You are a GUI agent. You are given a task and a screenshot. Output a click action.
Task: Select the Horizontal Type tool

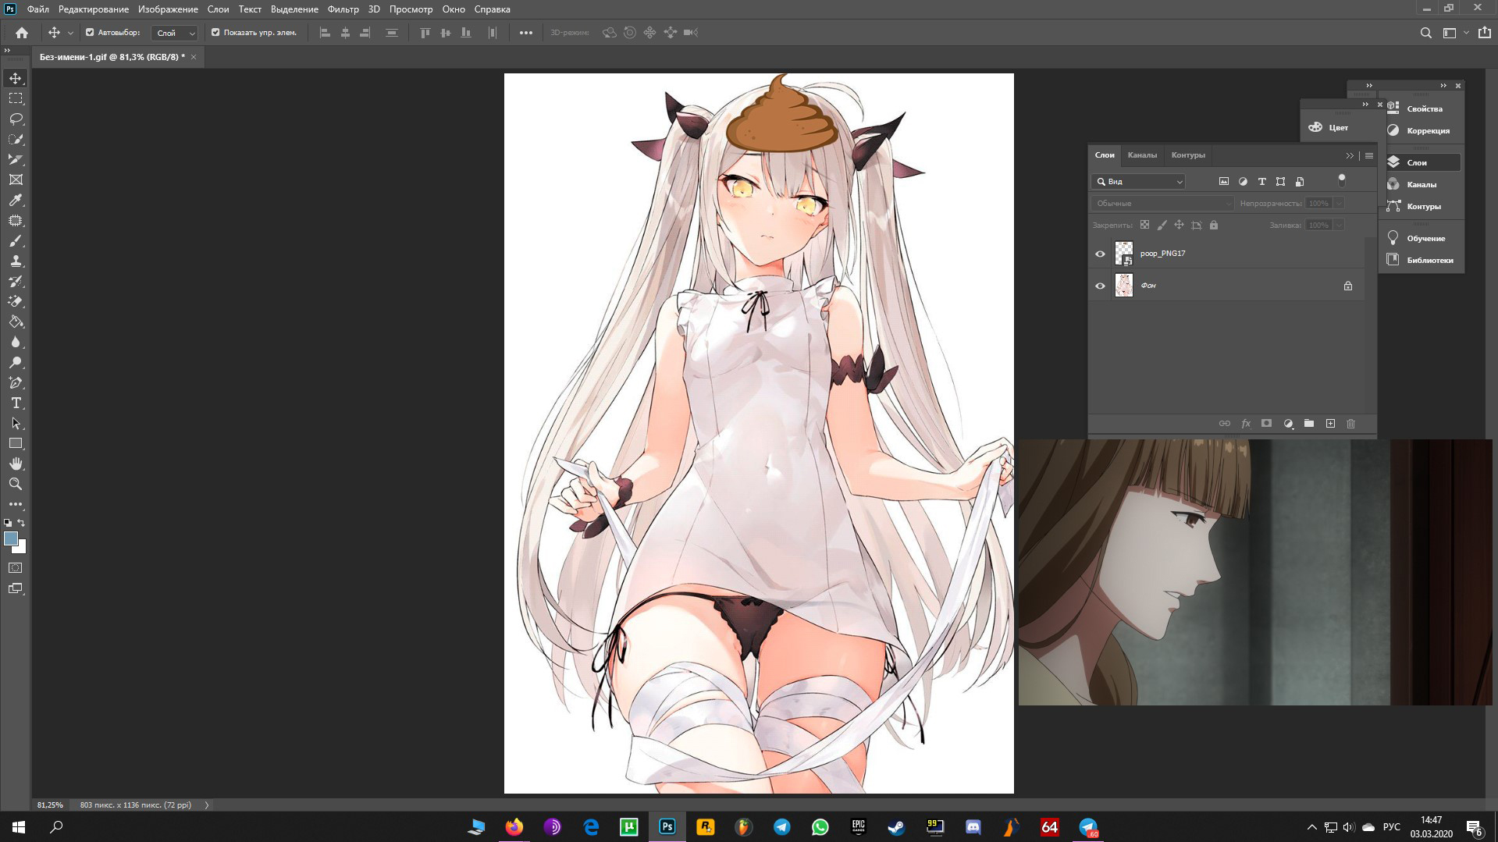(x=16, y=403)
